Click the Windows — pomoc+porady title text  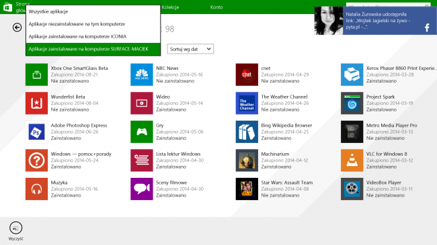pos(81,154)
